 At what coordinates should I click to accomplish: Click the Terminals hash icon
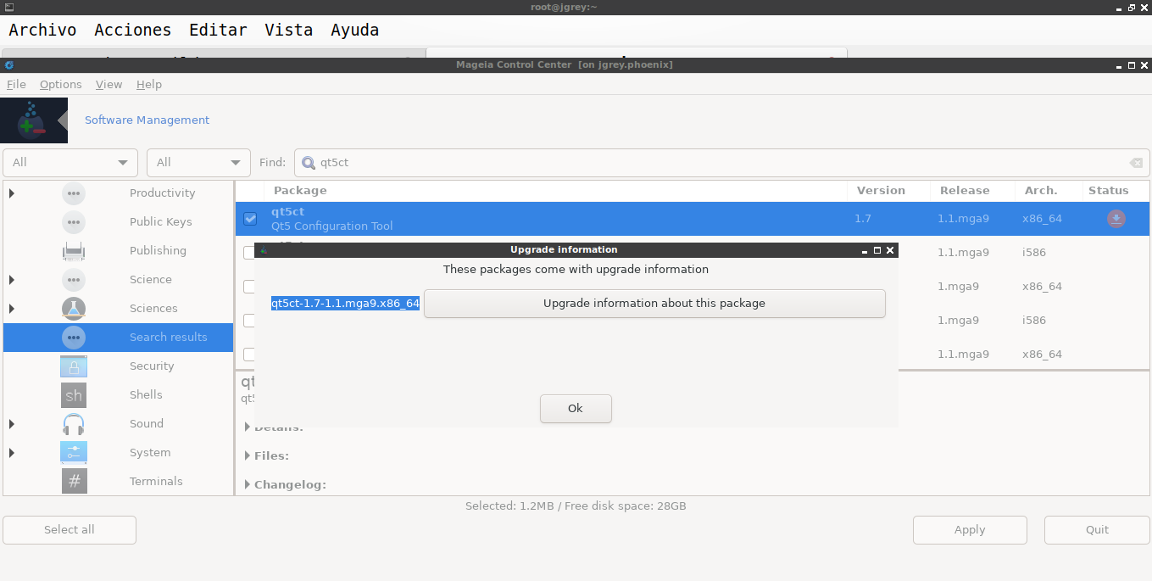click(x=74, y=482)
